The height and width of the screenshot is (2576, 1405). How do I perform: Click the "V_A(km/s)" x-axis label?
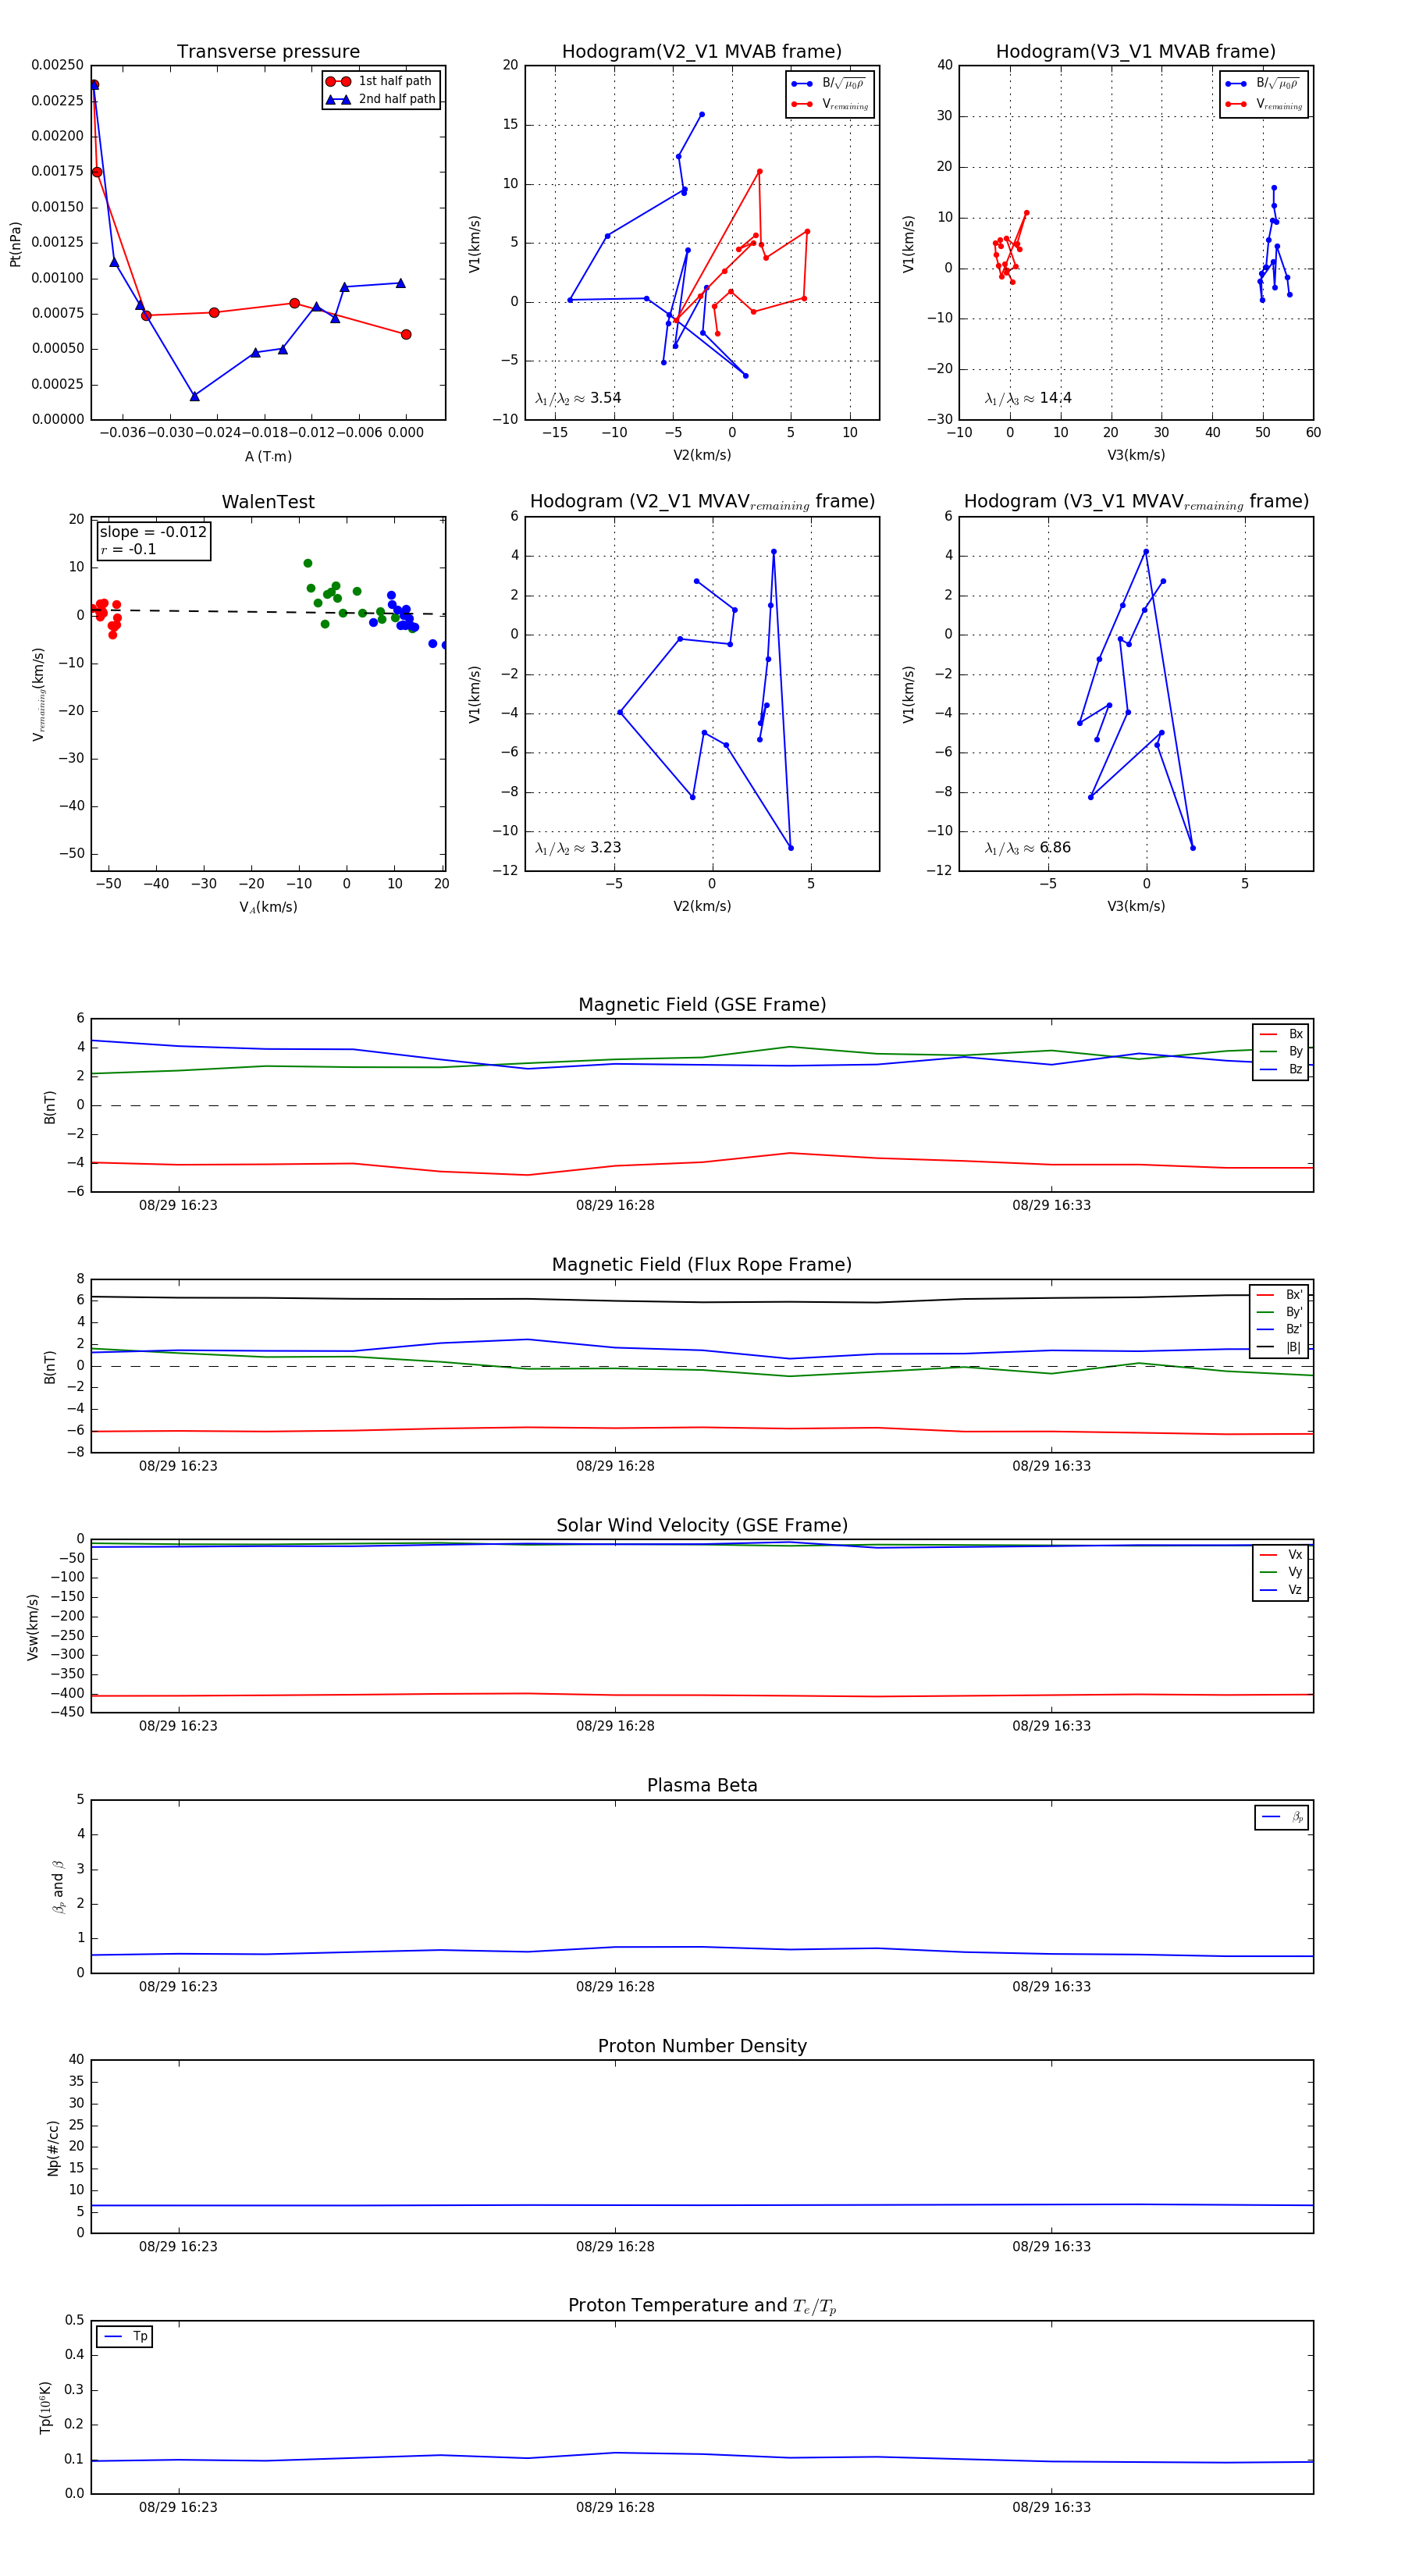point(268,907)
